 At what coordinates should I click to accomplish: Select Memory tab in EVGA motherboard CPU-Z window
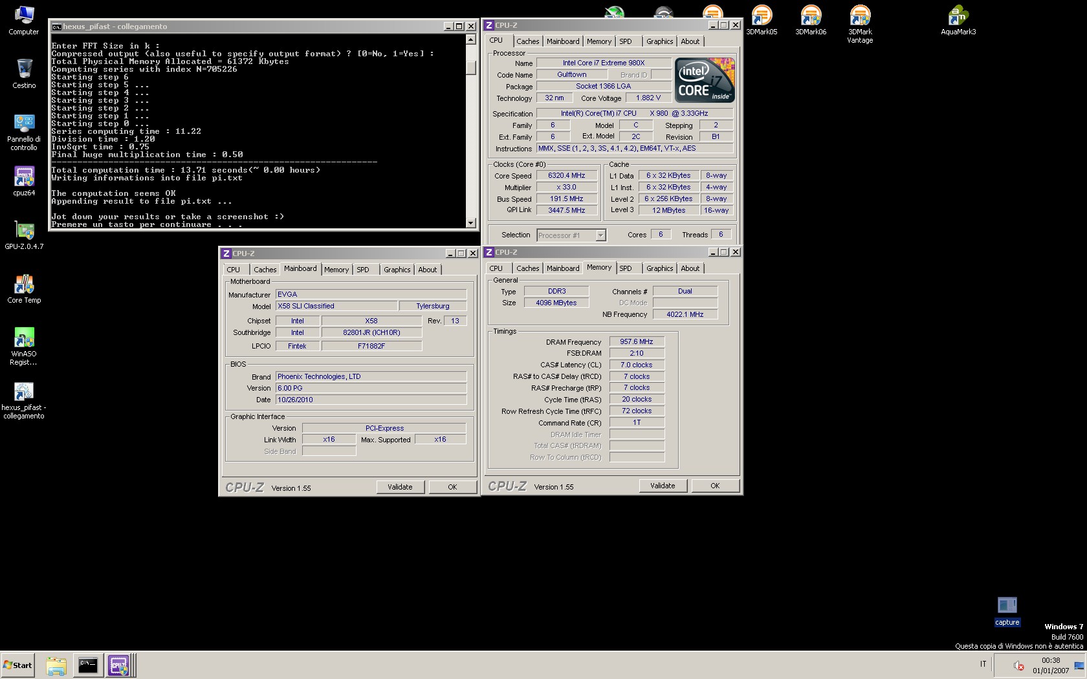click(336, 270)
